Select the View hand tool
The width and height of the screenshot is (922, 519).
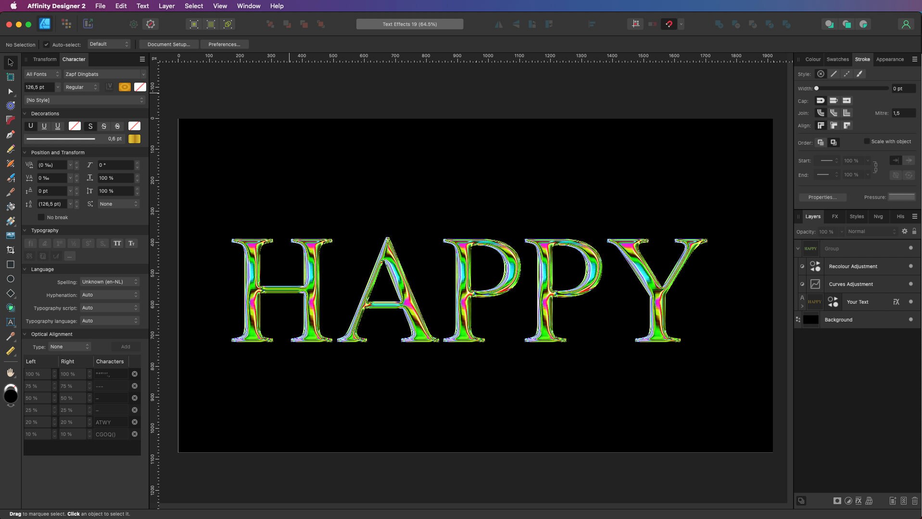point(11,373)
